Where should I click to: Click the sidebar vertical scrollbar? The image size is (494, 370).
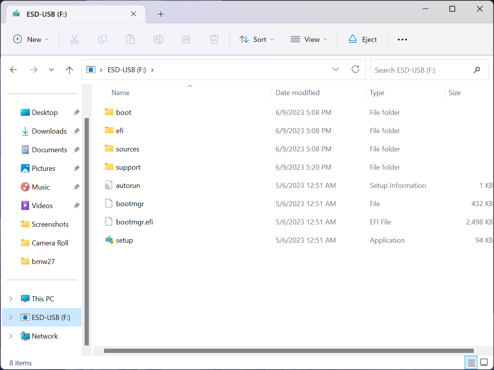[x=87, y=231]
